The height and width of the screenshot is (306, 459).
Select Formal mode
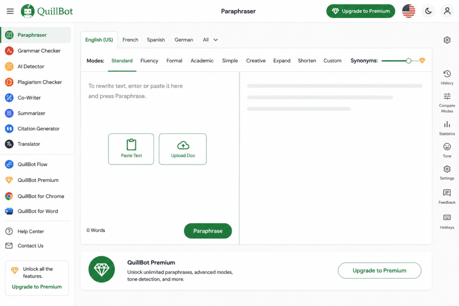click(174, 61)
